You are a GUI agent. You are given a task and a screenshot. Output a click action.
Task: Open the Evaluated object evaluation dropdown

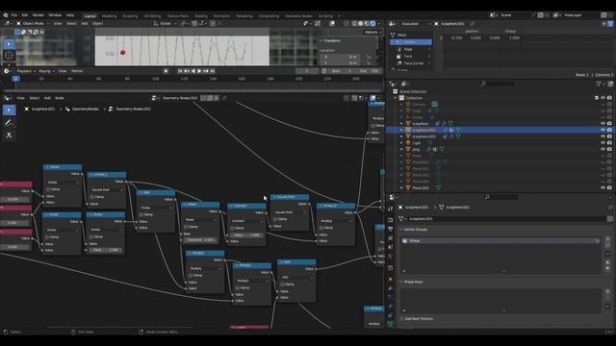tap(415, 24)
